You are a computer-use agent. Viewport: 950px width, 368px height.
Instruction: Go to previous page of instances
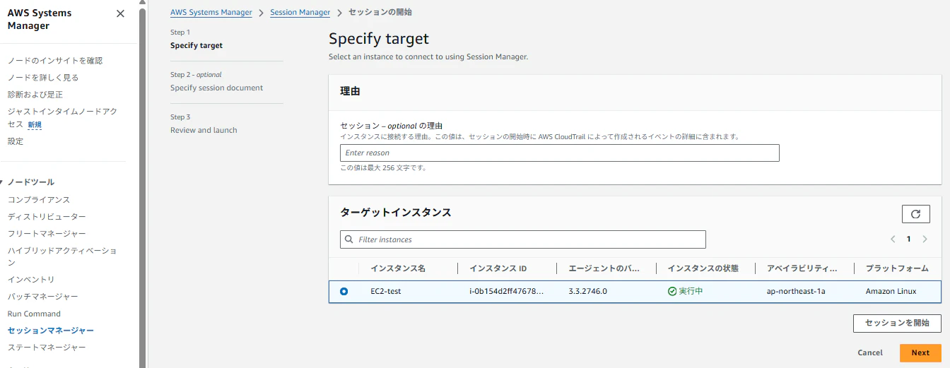click(893, 239)
